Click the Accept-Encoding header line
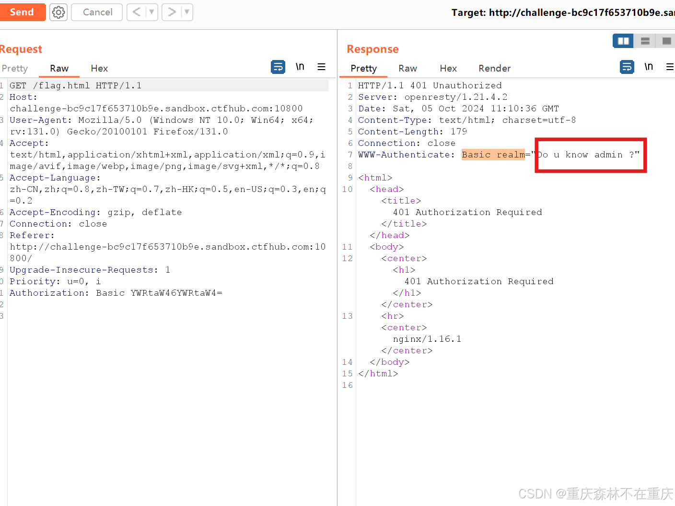This screenshot has width=675, height=506. [96, 212]
